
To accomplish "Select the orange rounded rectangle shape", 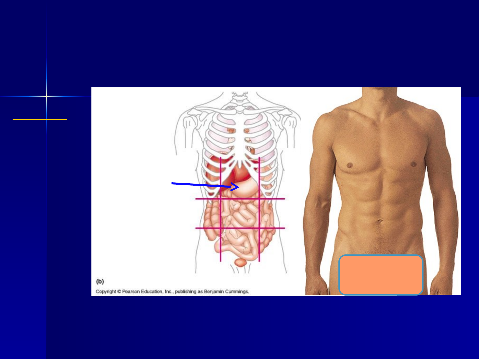I will point(381,275).
